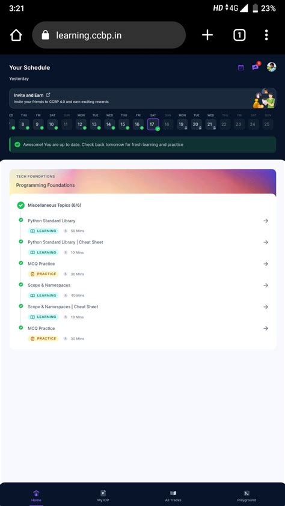This screenshot has width=285, height=506.
Task: Open the purple calendar icon
Action: (241, 67)
